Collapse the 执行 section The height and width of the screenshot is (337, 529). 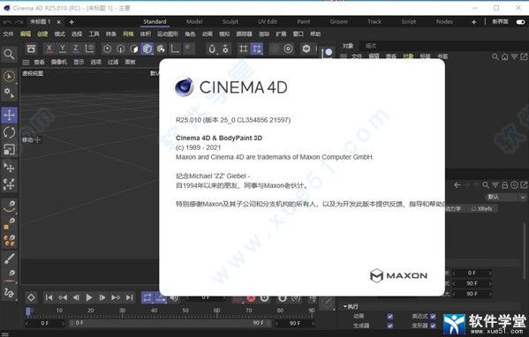[x=345, y=306]
